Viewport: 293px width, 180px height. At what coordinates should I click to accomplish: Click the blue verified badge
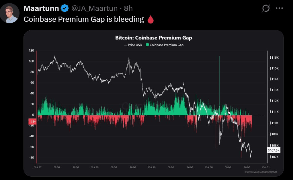coord(64,9)
